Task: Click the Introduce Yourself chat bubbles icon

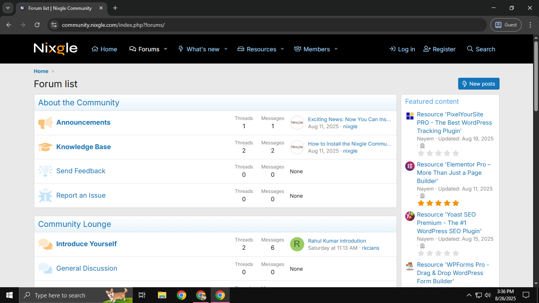Action: click(45, 244)
